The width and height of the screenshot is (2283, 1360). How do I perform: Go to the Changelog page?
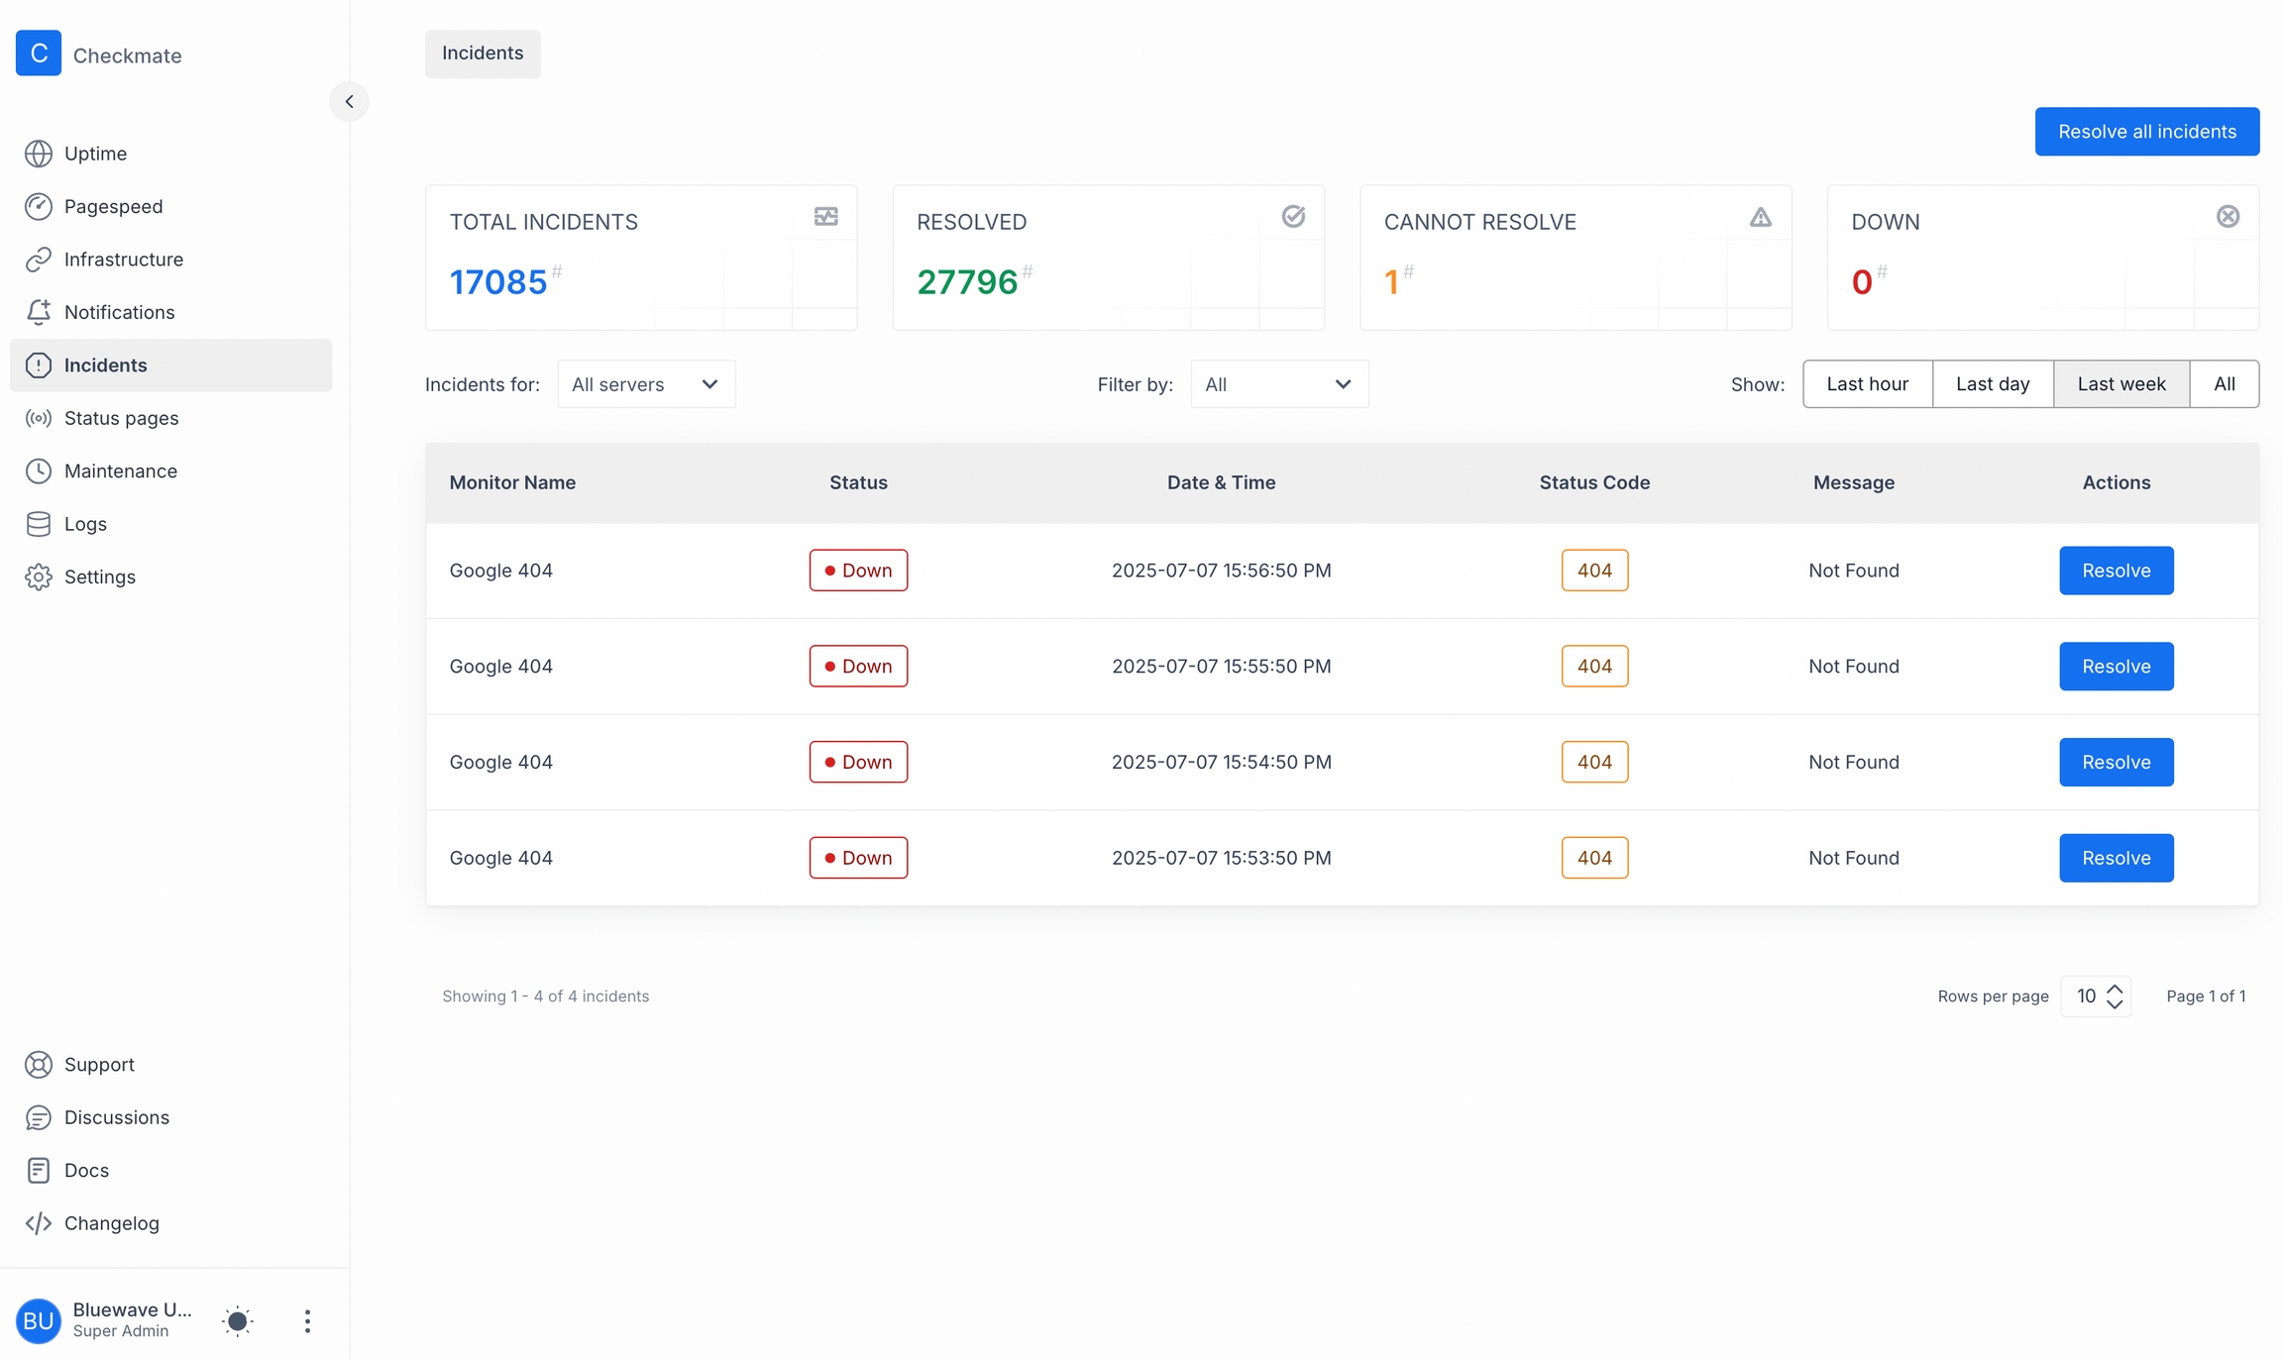(111, 1223)
